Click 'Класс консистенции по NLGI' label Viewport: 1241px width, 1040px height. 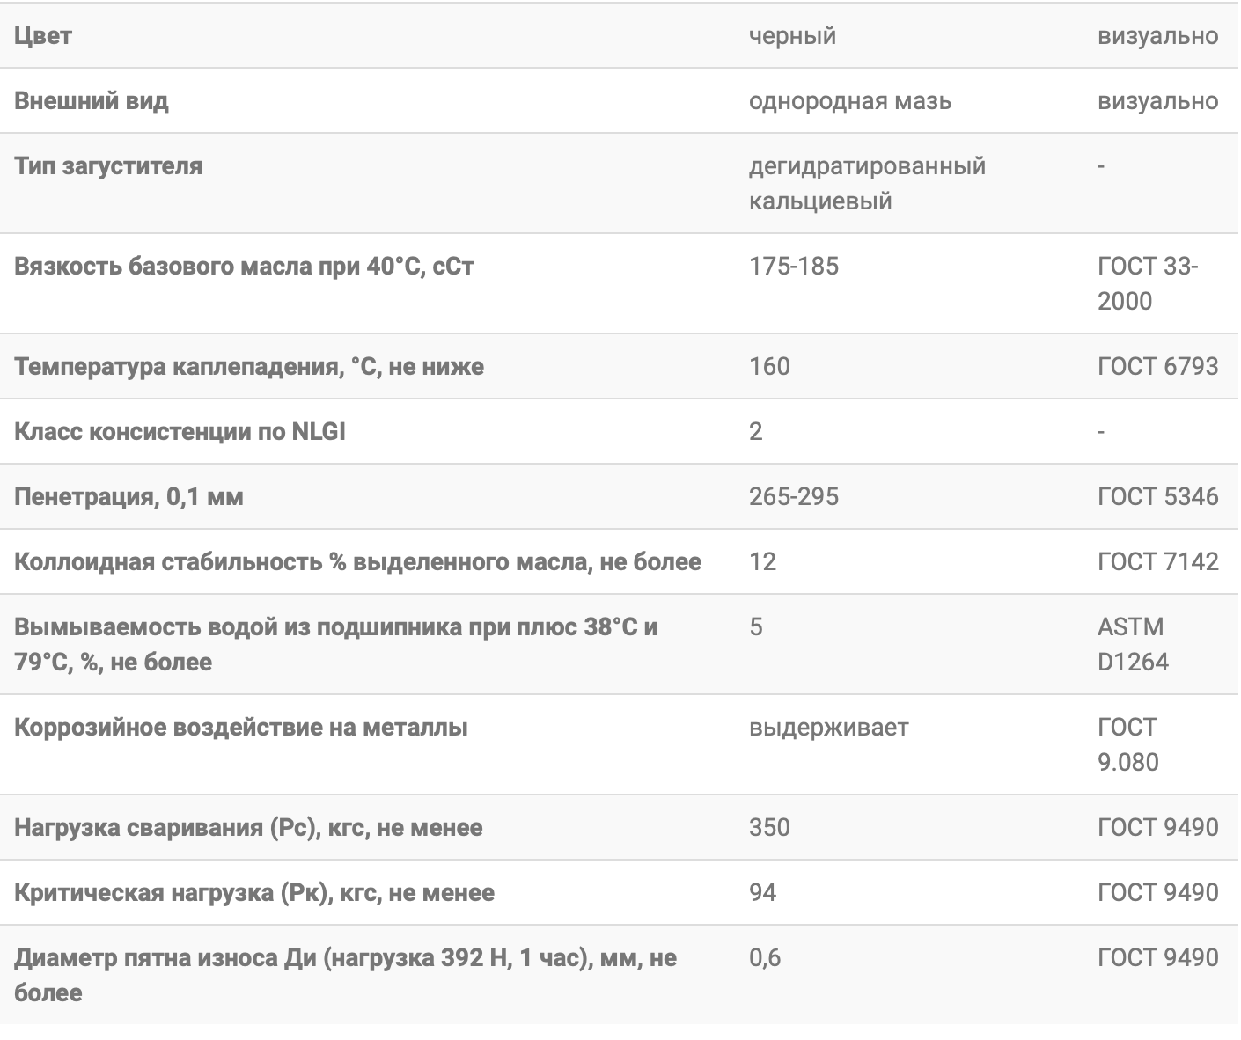[180, 431]
